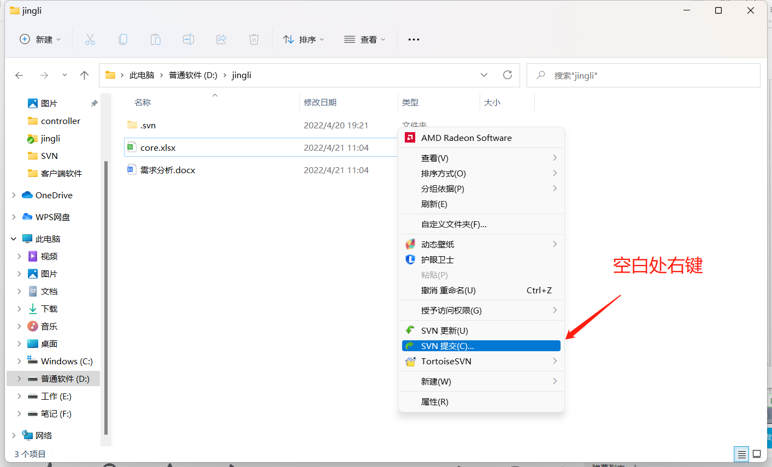This screenshot has width=772, height=467.
Task: Click the Rename icon in toolbar
Action: (188, 39)
